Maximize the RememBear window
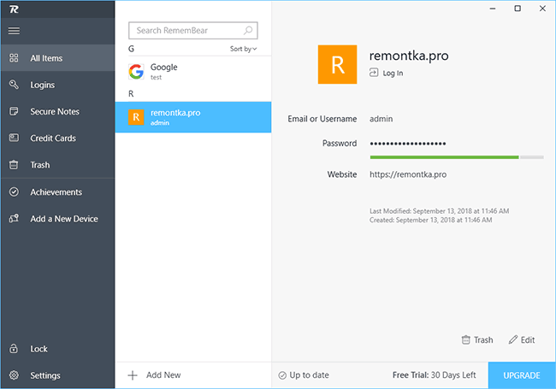 pyautogui.click(x=518, y=9)
